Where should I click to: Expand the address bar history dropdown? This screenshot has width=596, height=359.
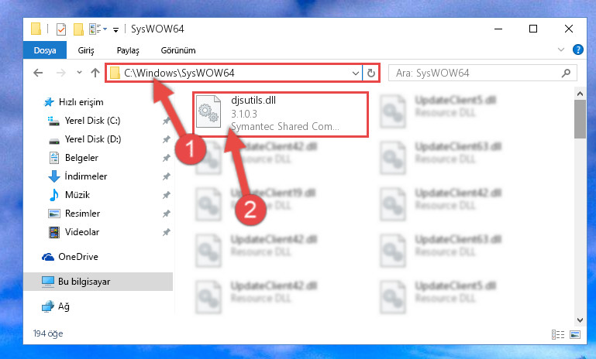356,73
